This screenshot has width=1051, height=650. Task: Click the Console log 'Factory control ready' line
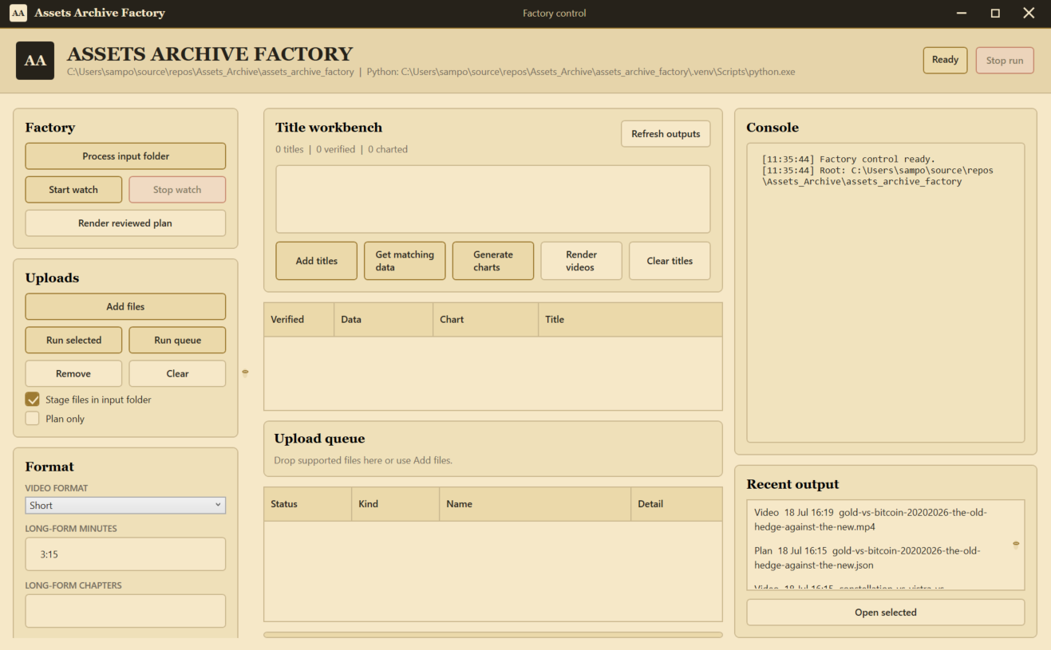pyautogui.click(x=848, y=160)
